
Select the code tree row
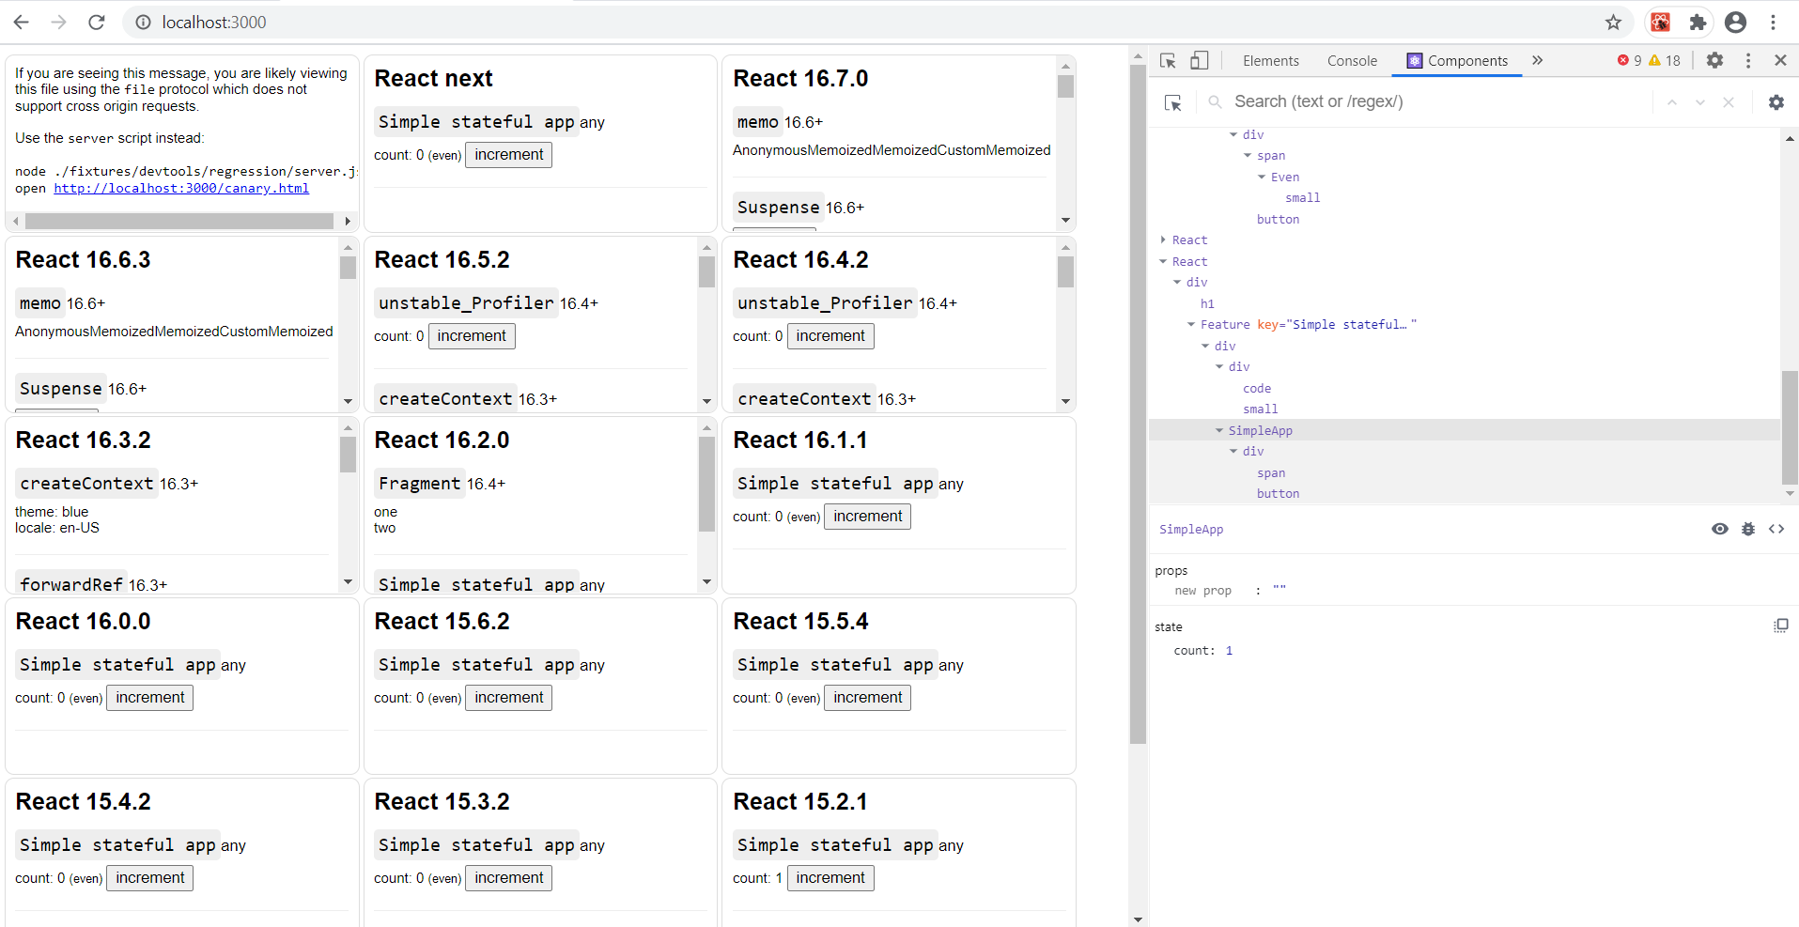click(x=1465, y=388)
